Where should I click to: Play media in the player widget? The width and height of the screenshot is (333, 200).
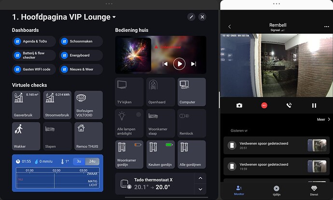[x=179, y=64]
